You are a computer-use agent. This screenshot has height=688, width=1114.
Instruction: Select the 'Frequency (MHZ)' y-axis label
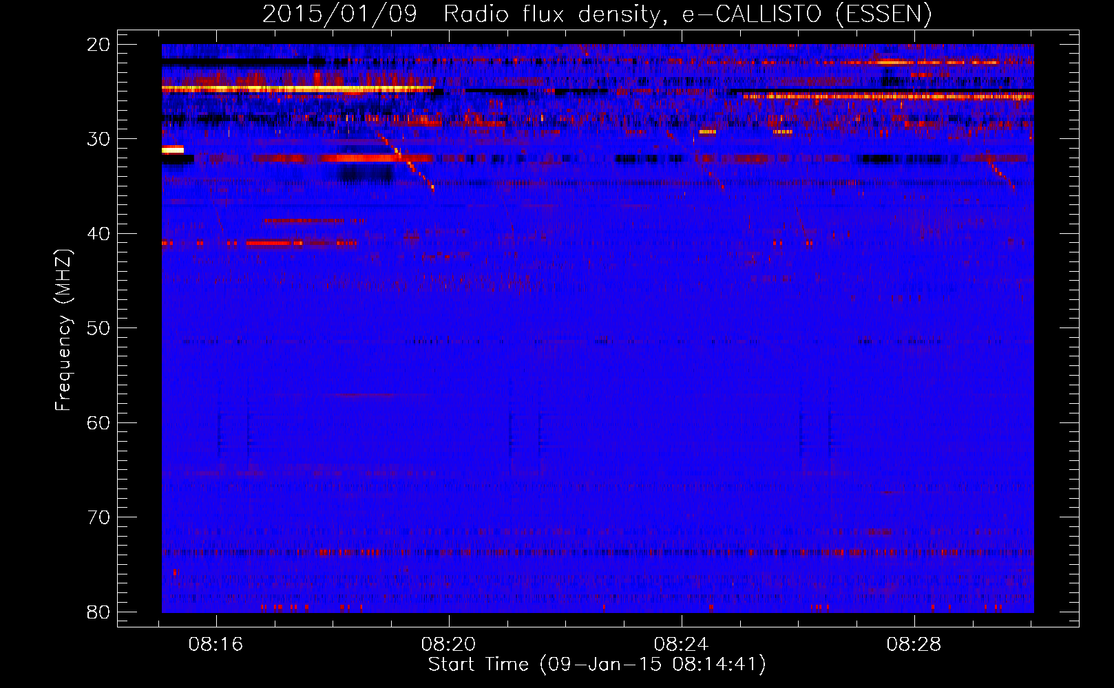63,330
